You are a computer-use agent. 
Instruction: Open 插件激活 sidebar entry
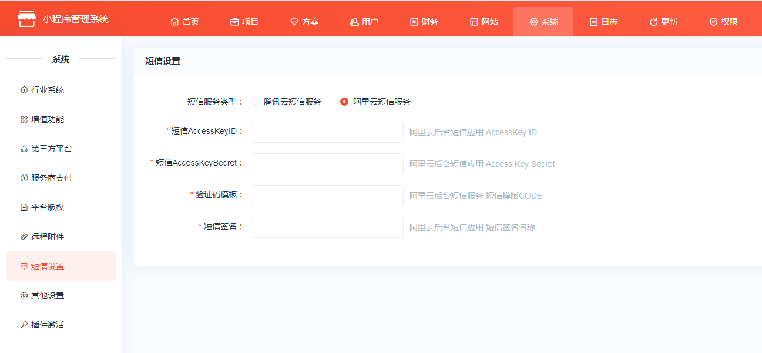[x=61, y=325]
